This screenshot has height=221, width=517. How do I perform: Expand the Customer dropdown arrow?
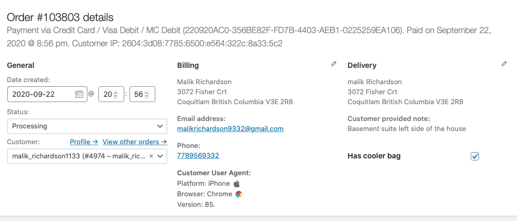[160, 156]
